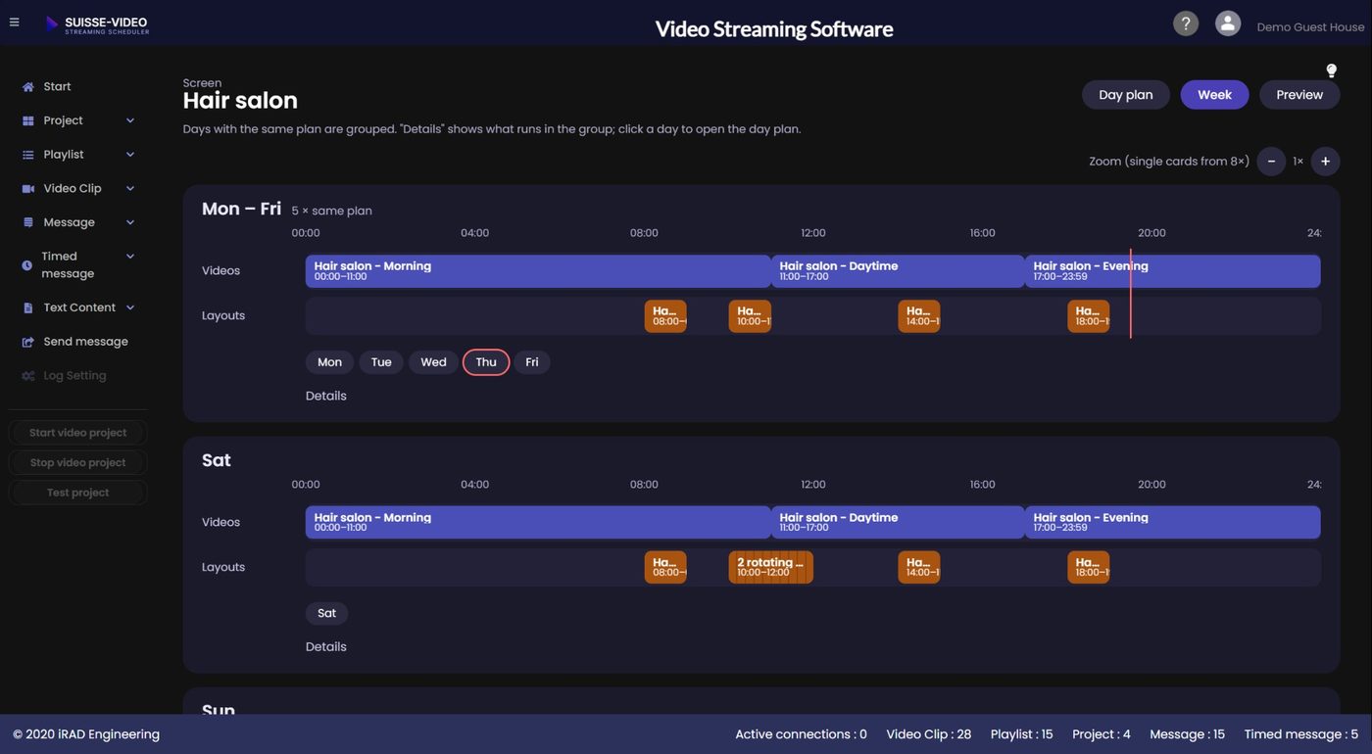
Task: Increase zoom with the plus button
Action: pyautogui.click(x=1325, y=162)
